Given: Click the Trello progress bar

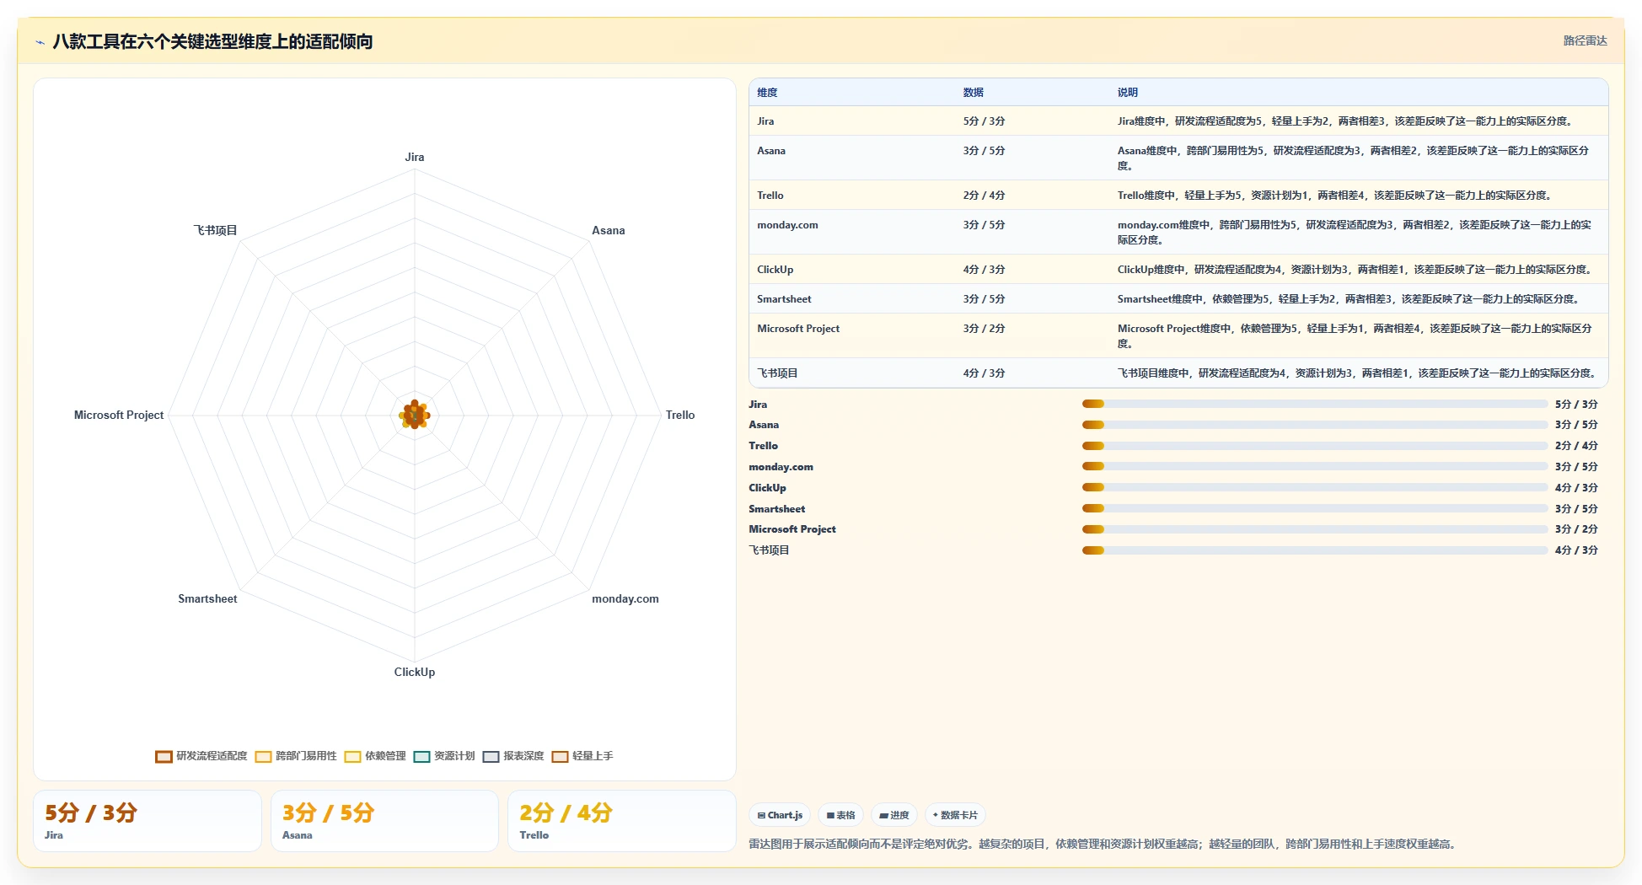Looking at the screenshot, I should [1315, 446].
